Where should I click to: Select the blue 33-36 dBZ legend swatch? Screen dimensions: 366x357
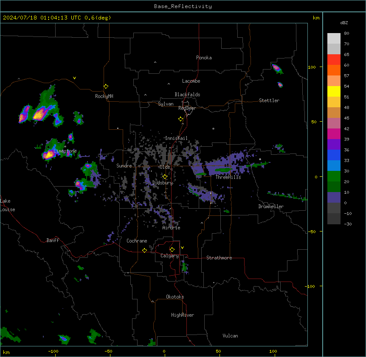(x=334, y=155)
